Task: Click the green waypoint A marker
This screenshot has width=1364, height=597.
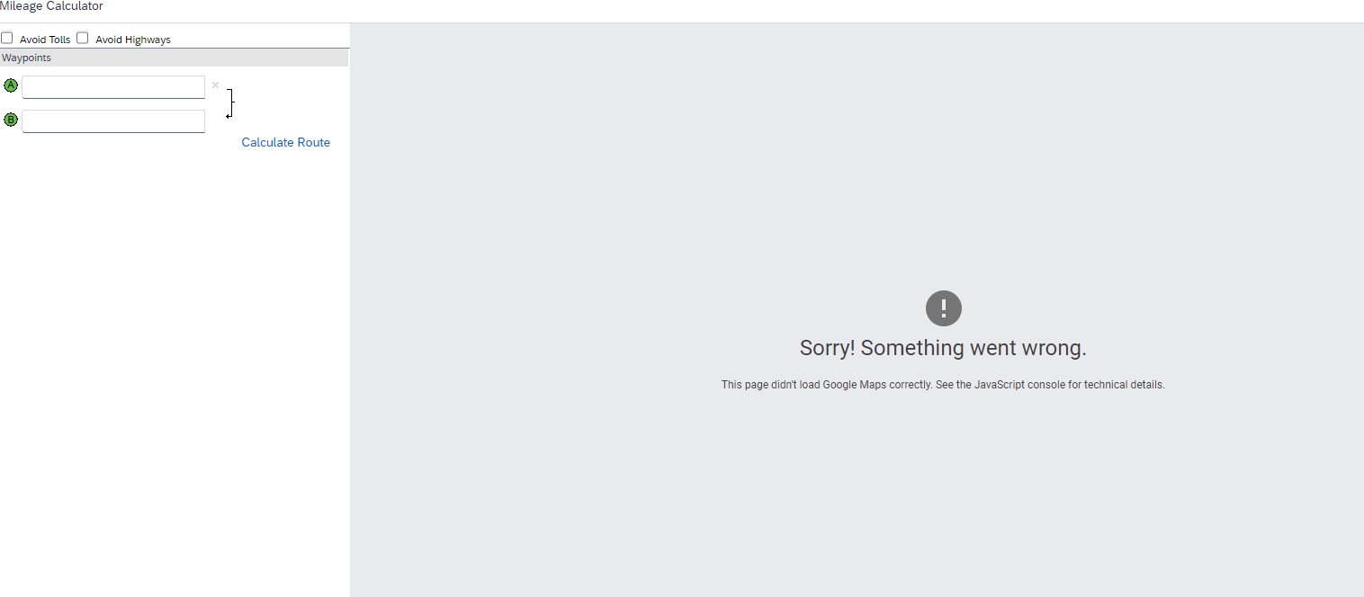Action: [11, 85]
